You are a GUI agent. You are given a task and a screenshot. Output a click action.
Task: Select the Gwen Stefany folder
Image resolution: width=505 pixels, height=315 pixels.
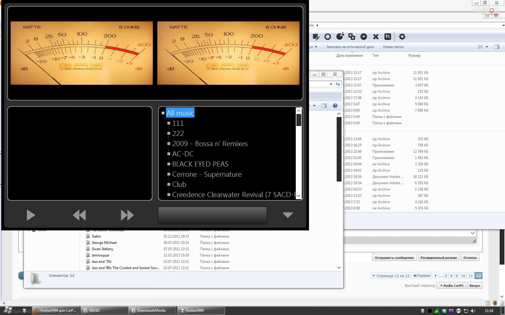pos(102,249)
